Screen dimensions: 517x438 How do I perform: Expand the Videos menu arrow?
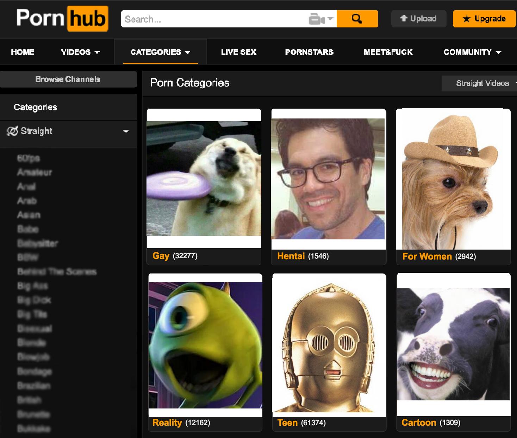point(98,52)
